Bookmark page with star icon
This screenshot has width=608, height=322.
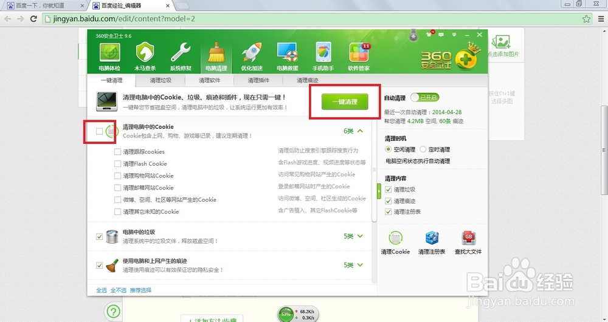pos(586,19)
